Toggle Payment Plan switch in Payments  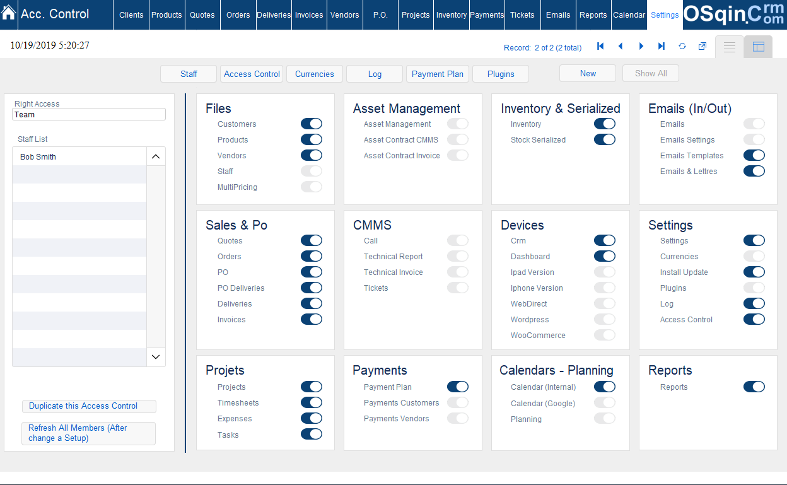pos(458,387)
